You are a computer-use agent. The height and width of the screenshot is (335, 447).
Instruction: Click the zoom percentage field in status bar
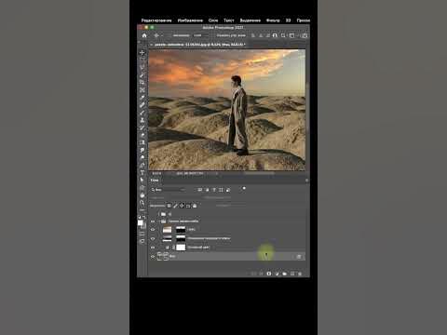pyautogui.click(x=156, y=173)
